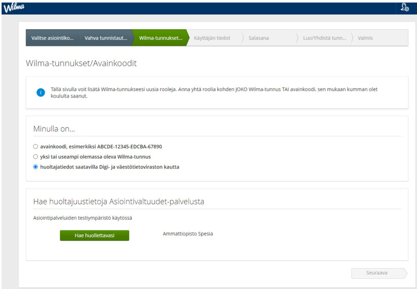Go to the Valitse asiointikohde step

[52, 38]
